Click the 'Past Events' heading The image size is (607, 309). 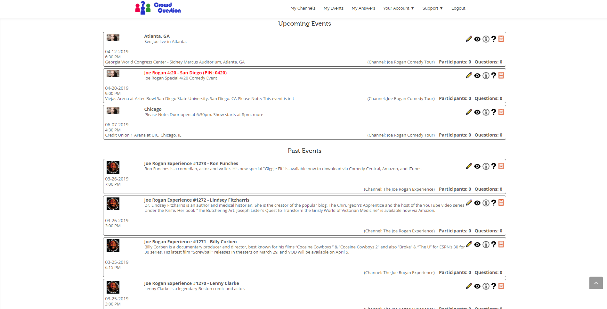click(x=304, y=151)
